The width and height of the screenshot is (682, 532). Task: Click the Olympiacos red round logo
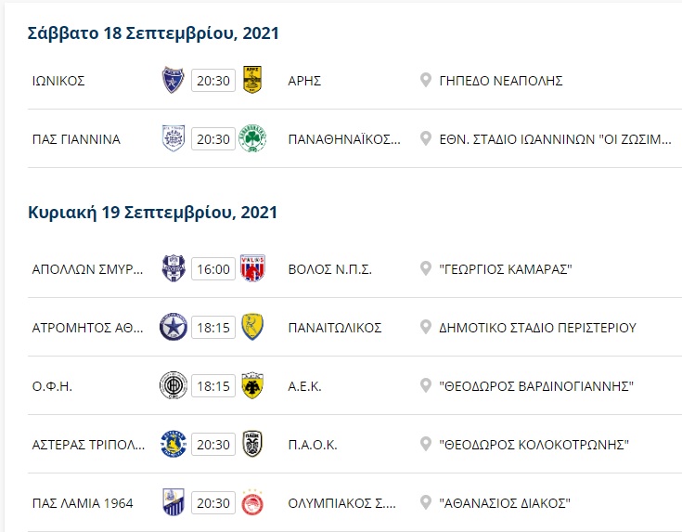[x=251, y=503]
